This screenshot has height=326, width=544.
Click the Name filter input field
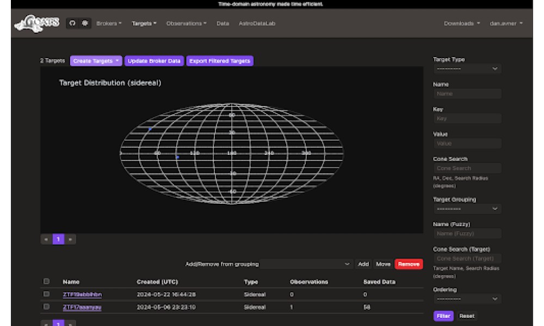[x=467, y=93]
